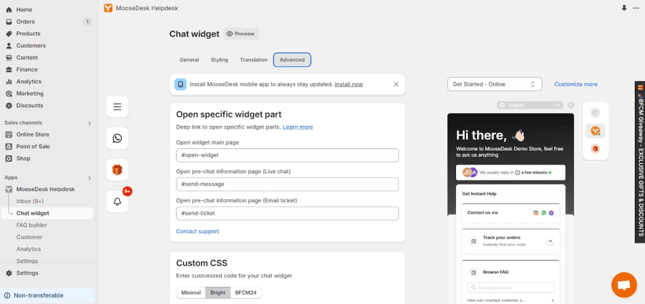This screenshot has height=304, width=645.
Task: Click the #open-widget input field
Action: point(287,155)
